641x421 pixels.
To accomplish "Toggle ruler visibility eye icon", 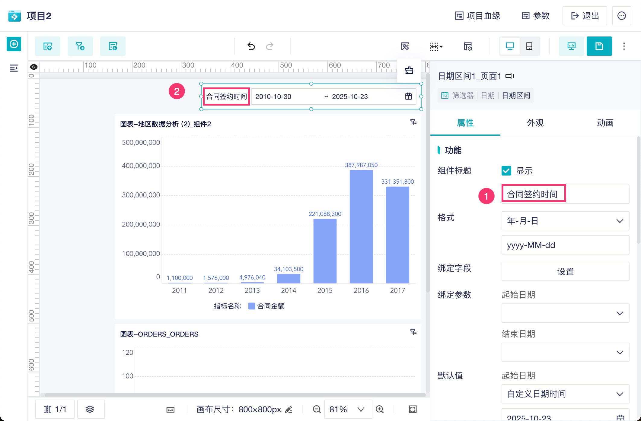I will 34,67.
